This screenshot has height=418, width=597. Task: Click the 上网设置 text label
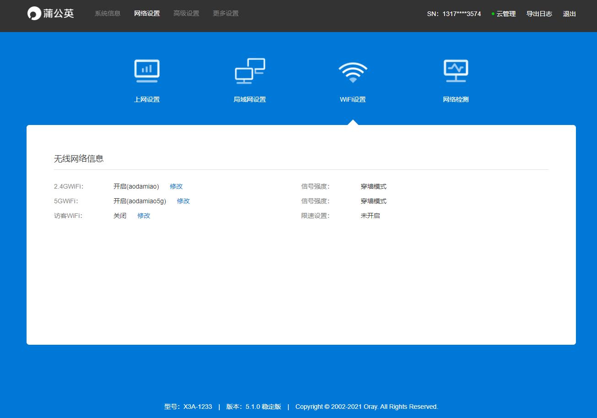click(147, 99)
